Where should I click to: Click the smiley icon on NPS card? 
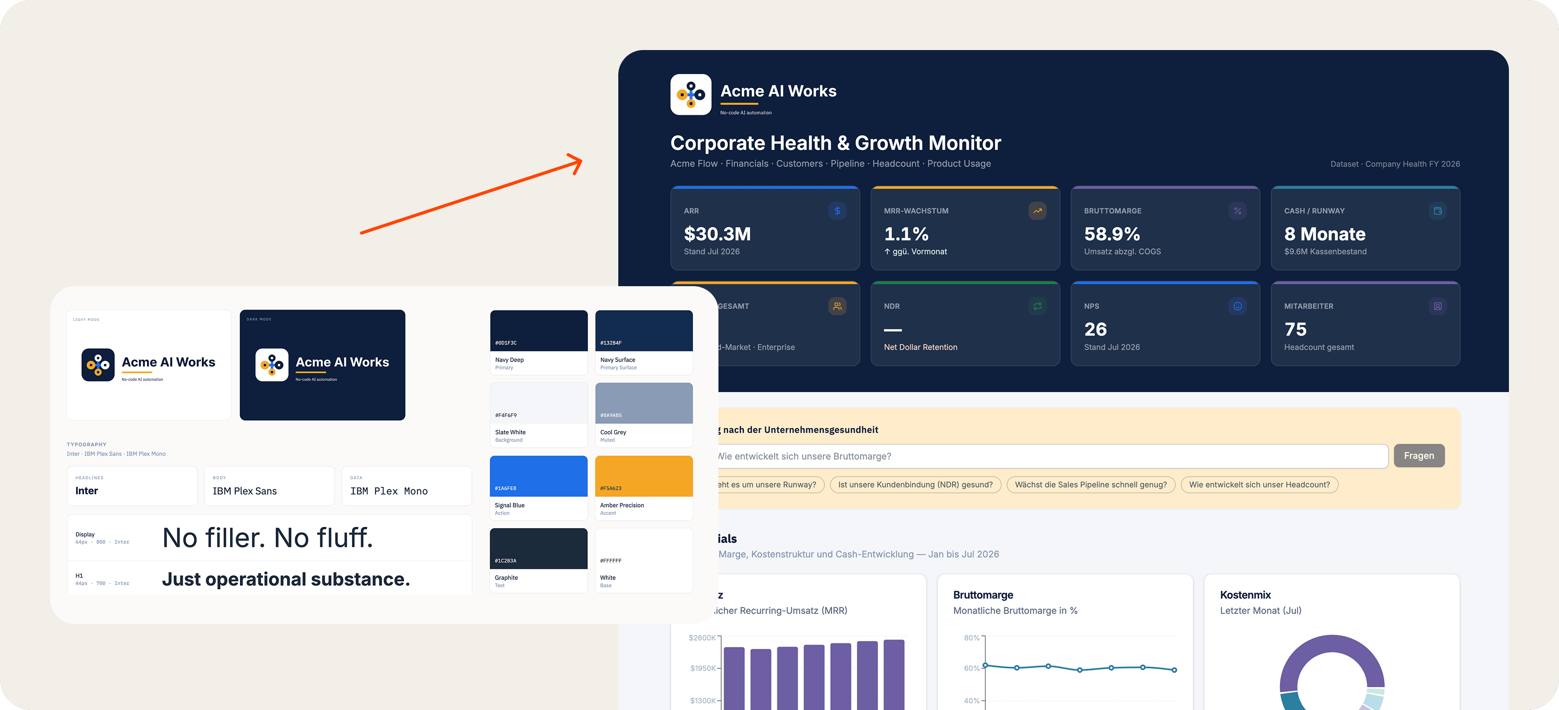[1238, 306]
